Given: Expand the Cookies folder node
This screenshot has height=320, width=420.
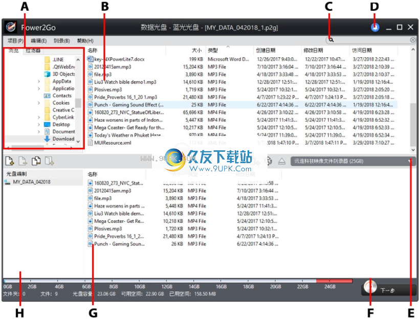Looking at the screenshot, I should click(x=39, y=103).
